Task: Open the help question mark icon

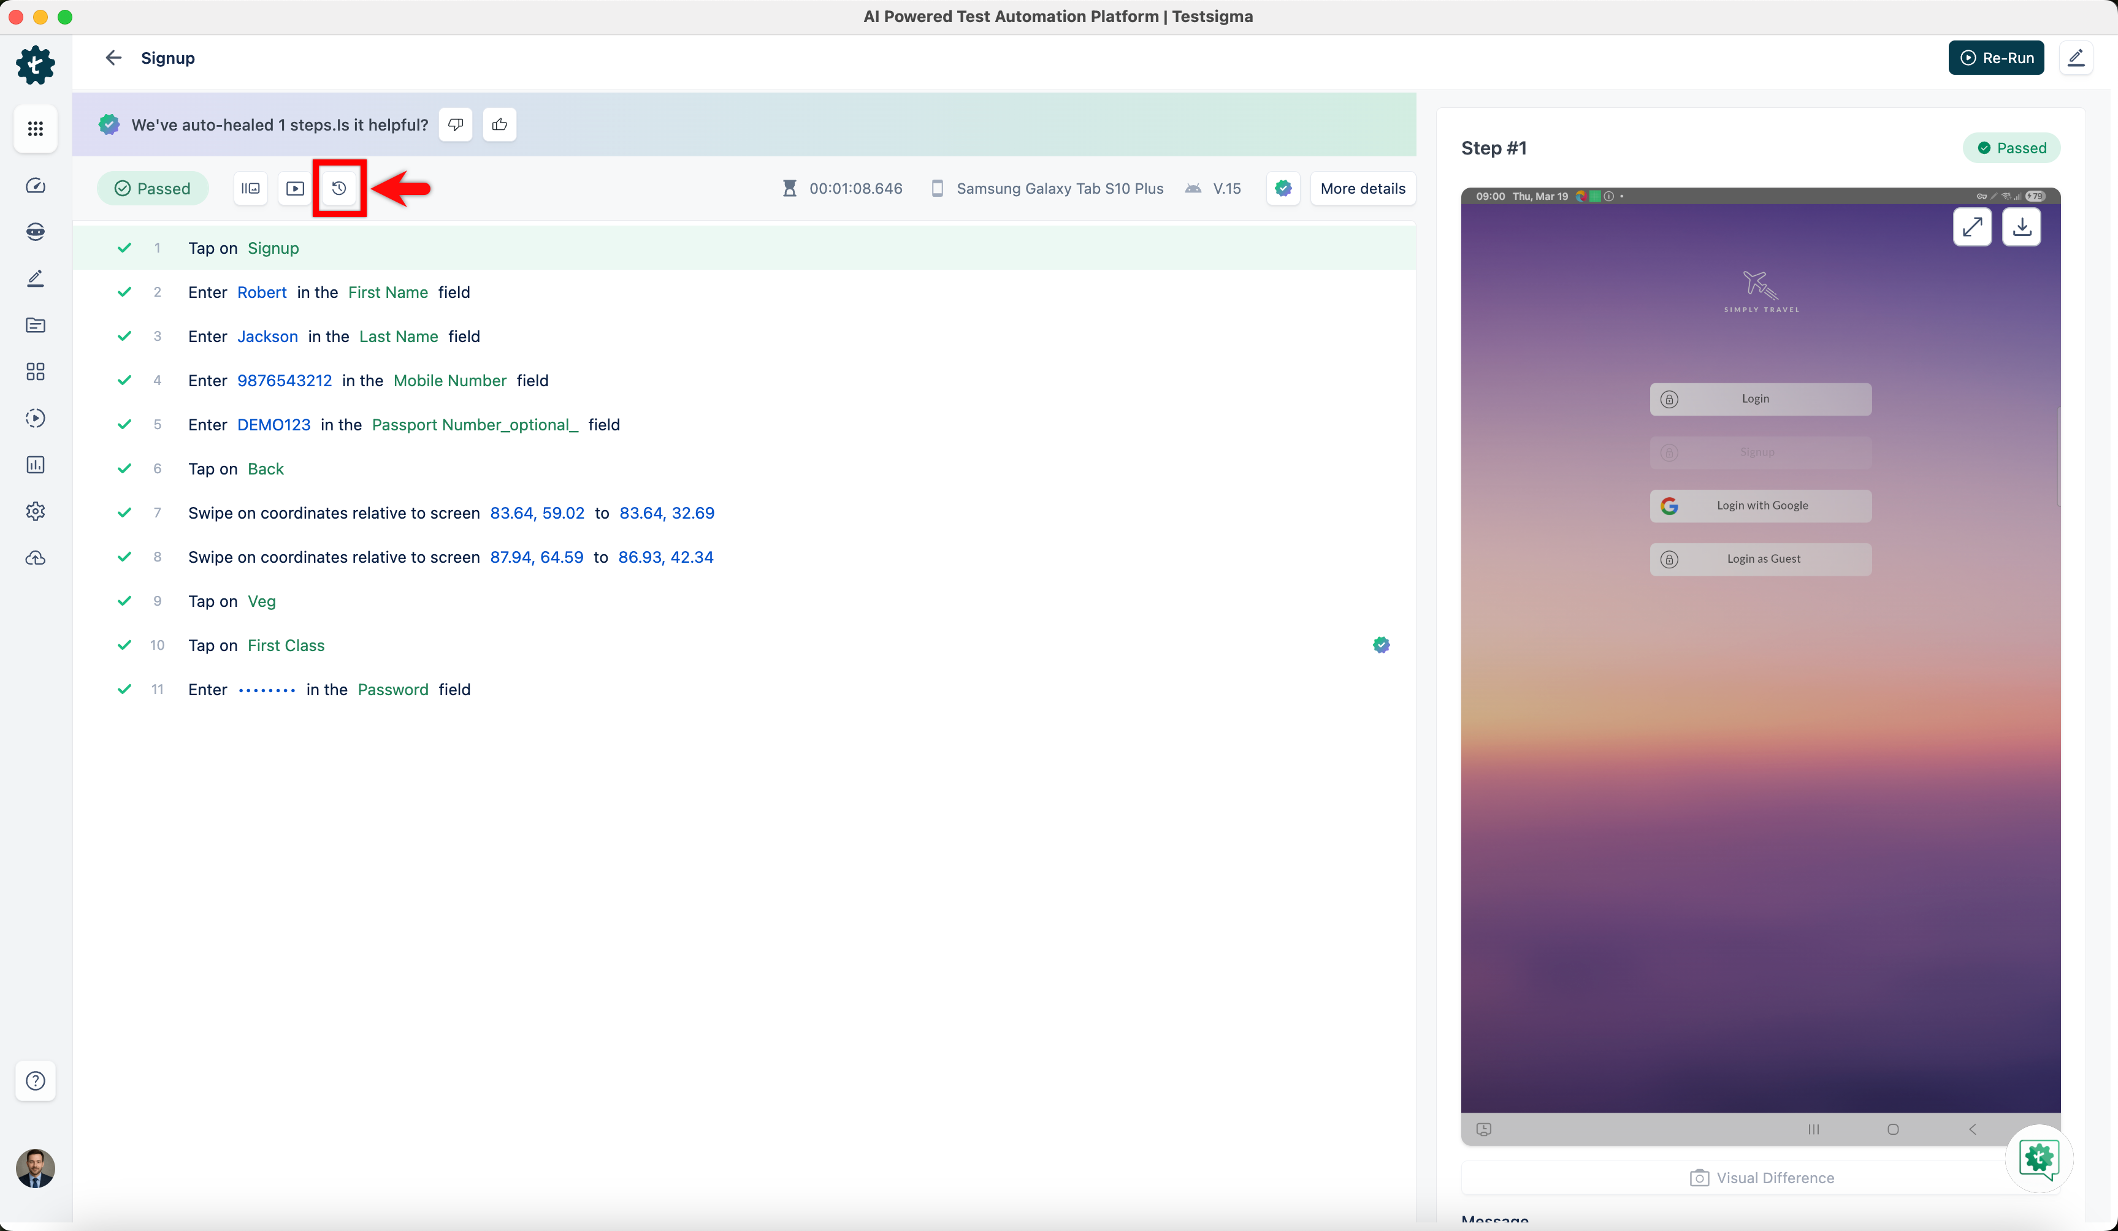Action: tap(36, 1081)
